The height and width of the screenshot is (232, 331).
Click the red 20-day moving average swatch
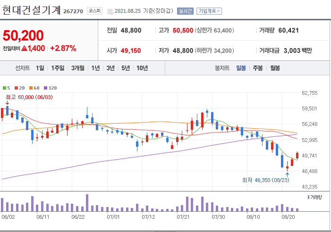[x=16, y=88]
